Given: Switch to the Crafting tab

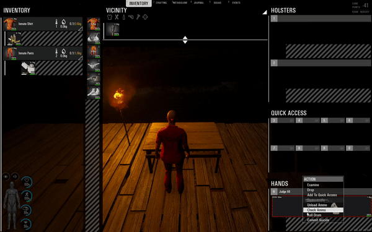Looking at the screenshot, I should click(x=161, y=3).
